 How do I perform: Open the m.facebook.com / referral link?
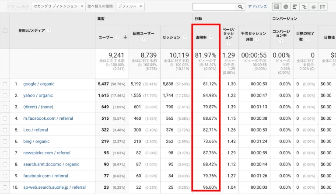point(48,118)
